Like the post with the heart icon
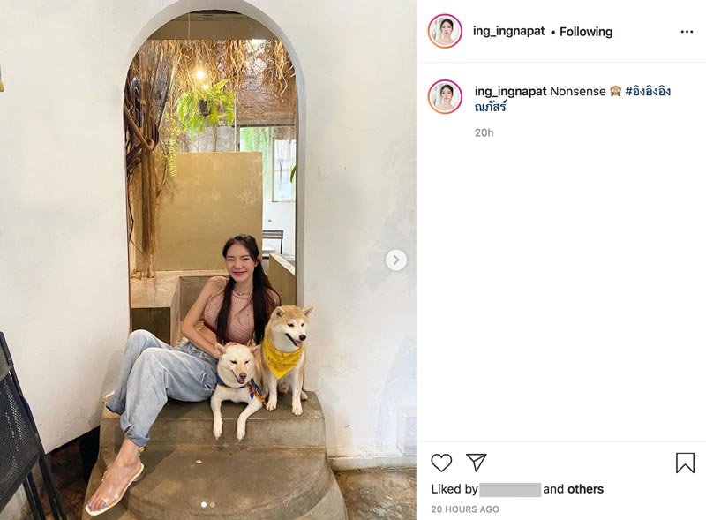This screenshot has width=706, height=520. coord(441,463)
